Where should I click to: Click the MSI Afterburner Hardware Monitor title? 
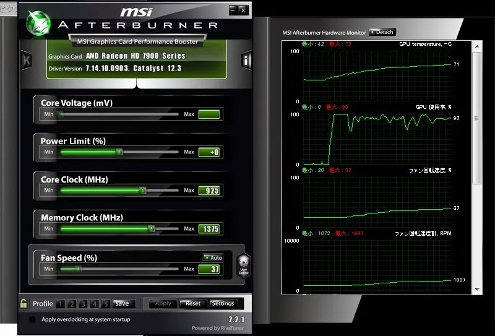(324, 33)
